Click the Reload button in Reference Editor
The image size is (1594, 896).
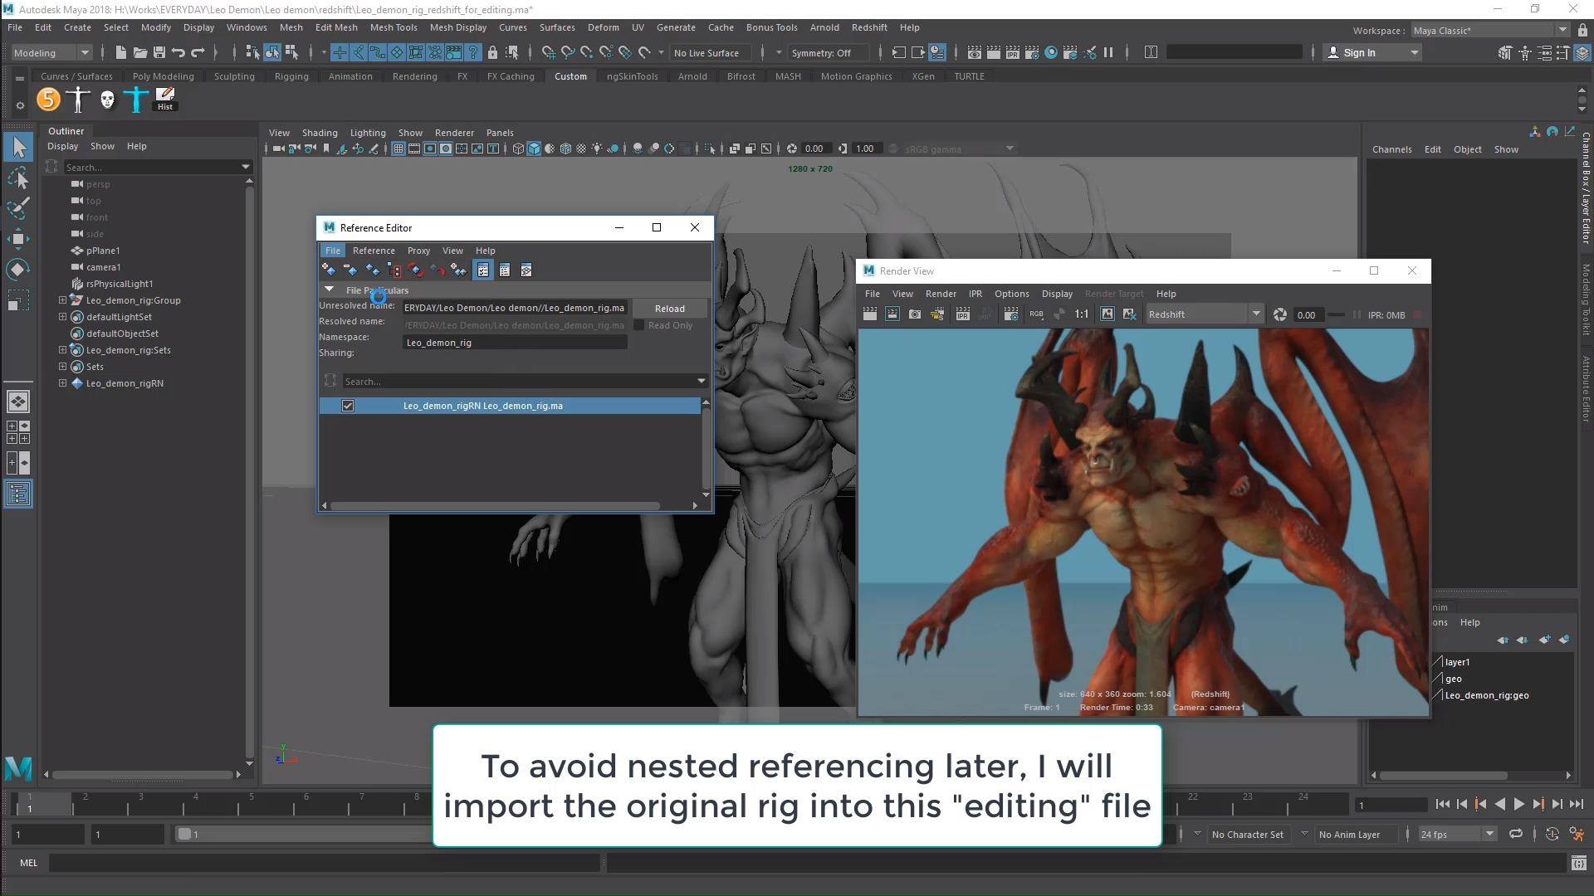pyautogui.click(x=669, y=308)
